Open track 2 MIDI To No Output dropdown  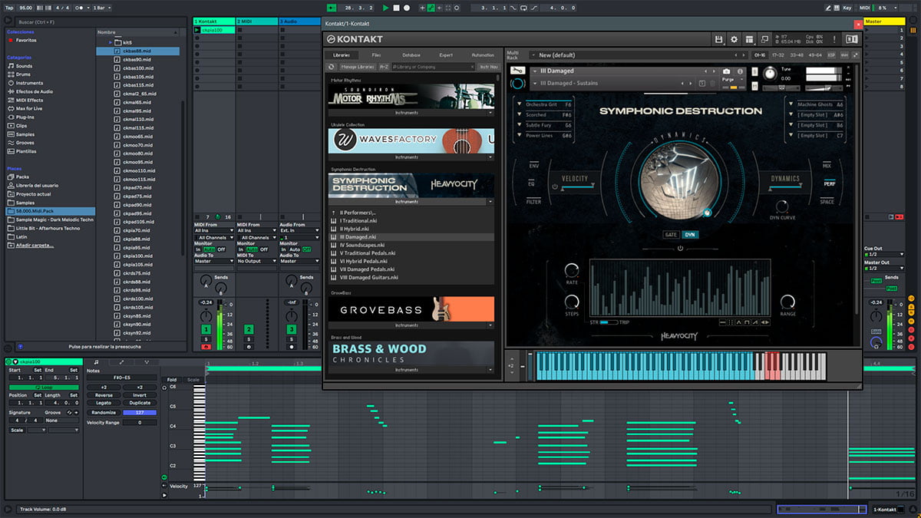(x=256, y=261)
